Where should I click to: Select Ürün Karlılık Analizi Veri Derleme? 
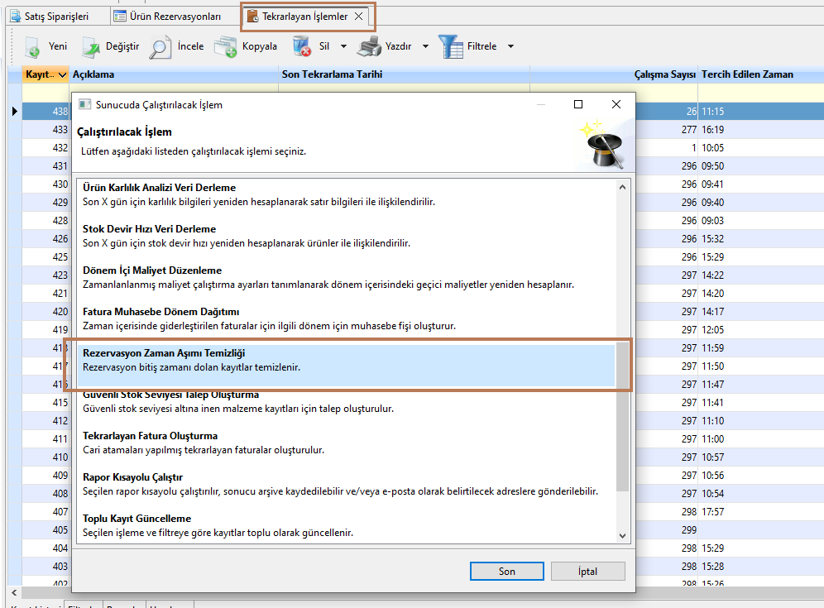tap(159, 188)
